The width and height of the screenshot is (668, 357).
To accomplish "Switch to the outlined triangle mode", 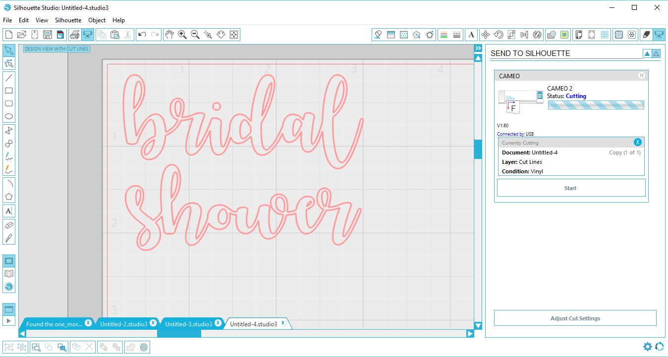I will pyautogui.click(x=656, y=53).
